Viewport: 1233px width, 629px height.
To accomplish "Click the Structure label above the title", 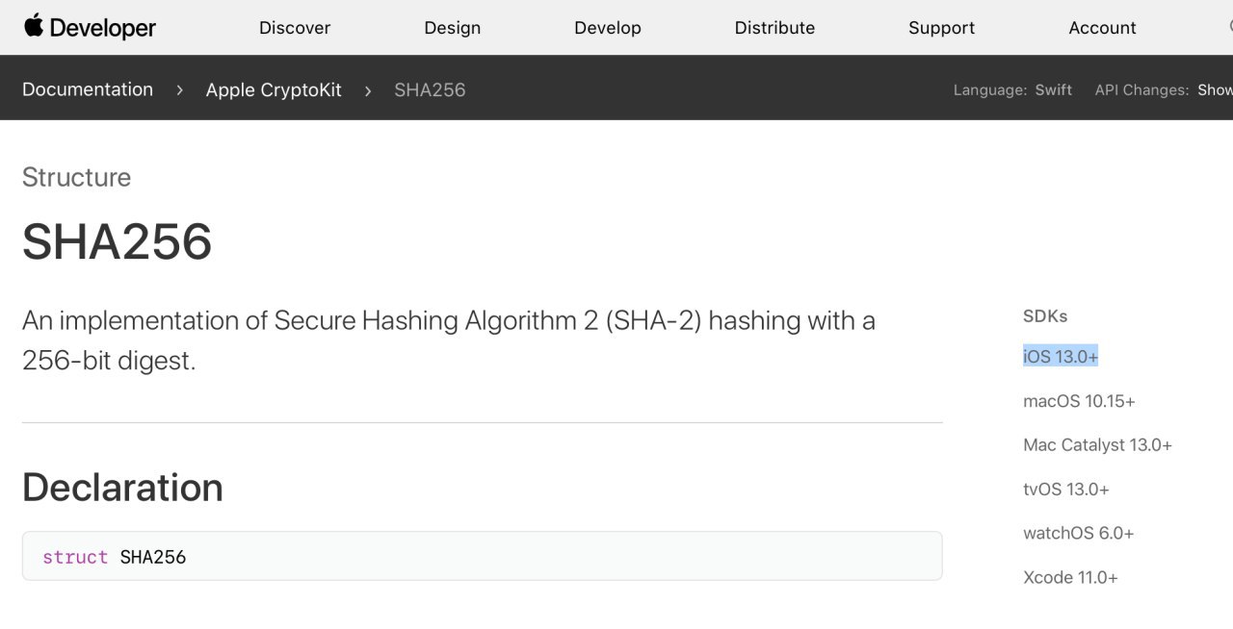I will pyautogui.click(x=77, y=177).
